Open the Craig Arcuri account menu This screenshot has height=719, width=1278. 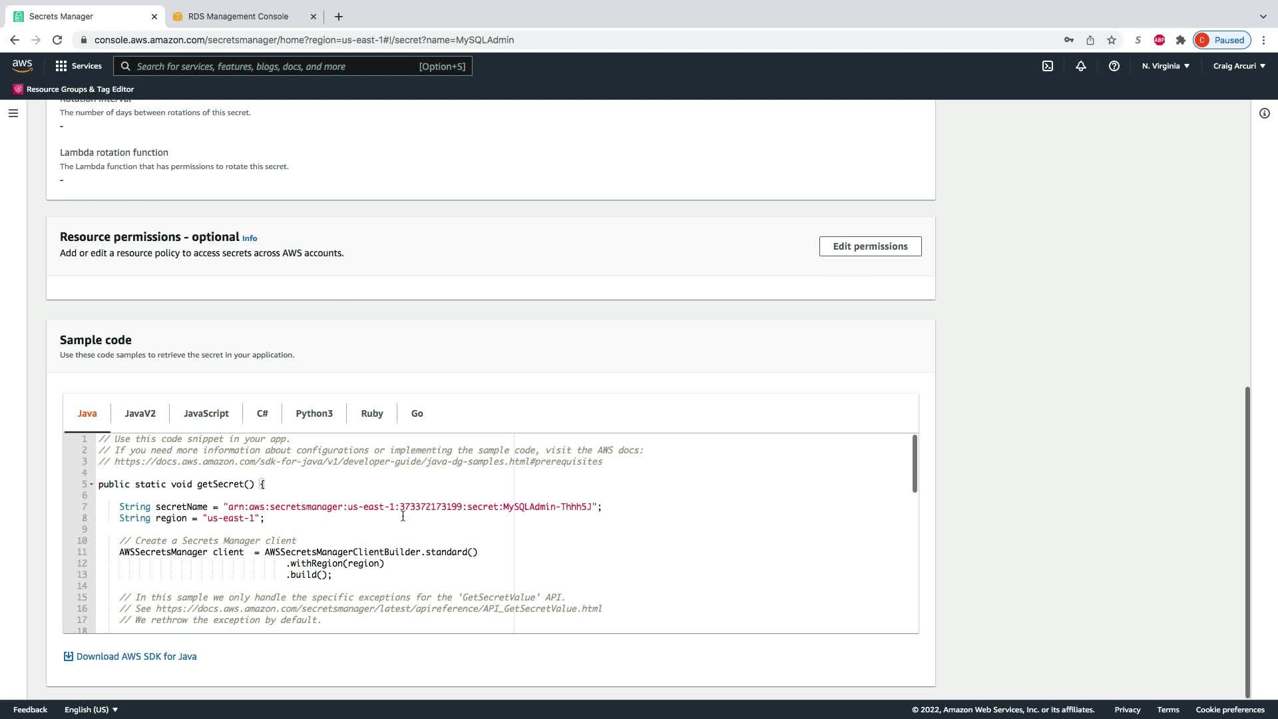coord(1239,66)
